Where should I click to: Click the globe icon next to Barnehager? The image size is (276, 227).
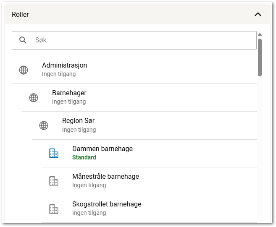pos(34,98)
